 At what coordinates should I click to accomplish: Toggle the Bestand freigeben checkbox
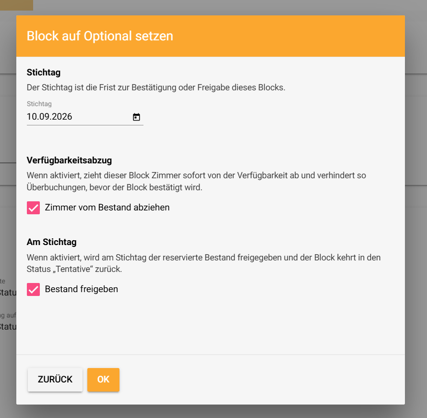33,289
